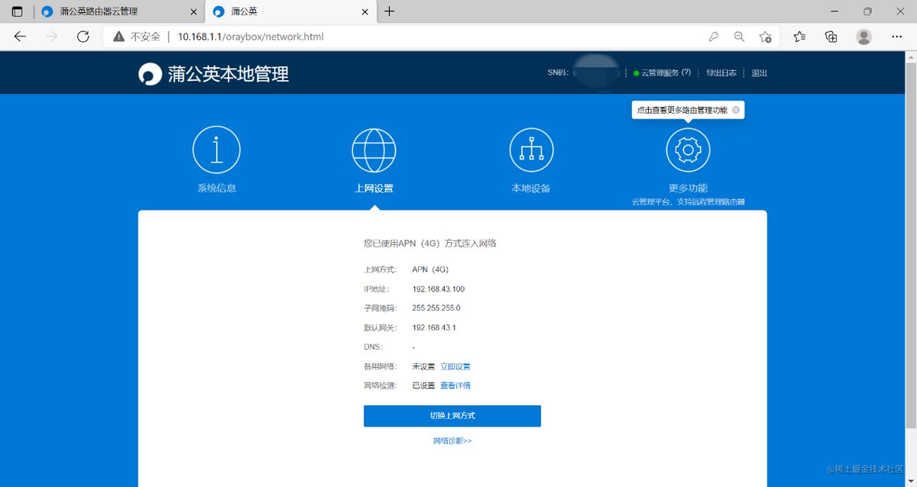Open a new browser tab
The height and width of the screenshot is (487, 917).
[x=390, y=11]
